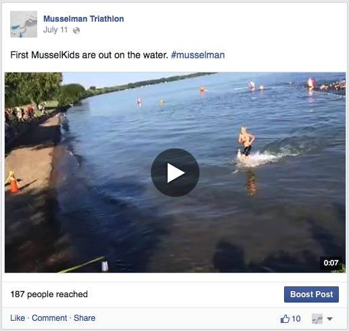
Task: Play the video with the center play icon
Action: [175, 173]
